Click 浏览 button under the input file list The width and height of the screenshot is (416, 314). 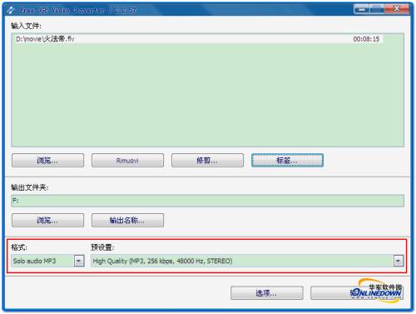coord(47,161)
